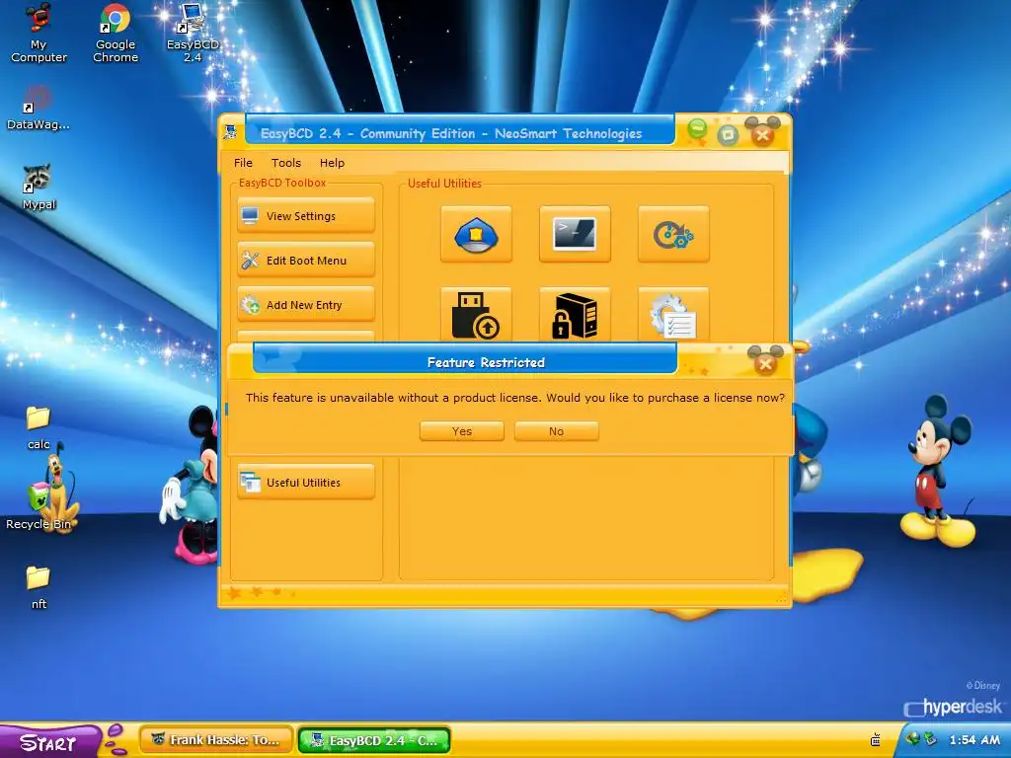Click EasyBCD 2.4 taskbar button
This screenshot has width=1011, height=758.
pos(374,740)
